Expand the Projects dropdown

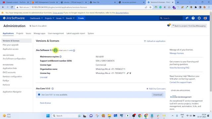[x=49, y=18]
